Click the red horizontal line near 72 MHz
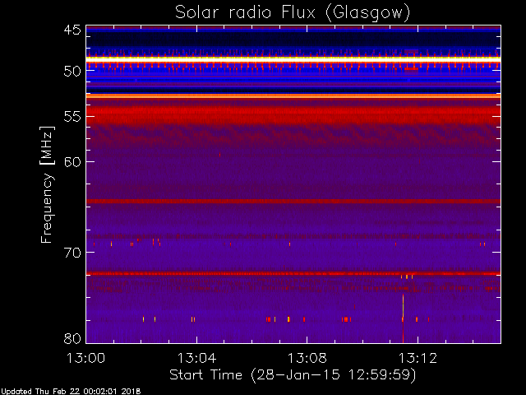 point(293,273)
